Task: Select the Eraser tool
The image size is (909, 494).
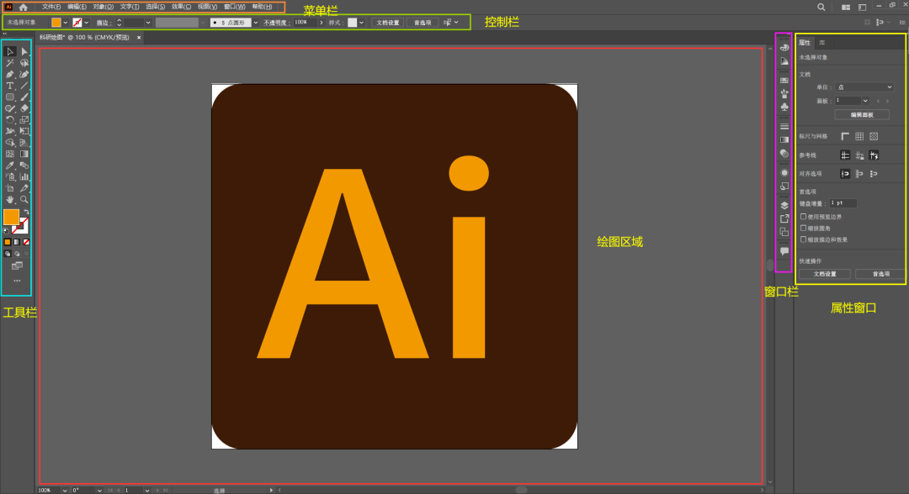Action: click(x=24, y=108)
